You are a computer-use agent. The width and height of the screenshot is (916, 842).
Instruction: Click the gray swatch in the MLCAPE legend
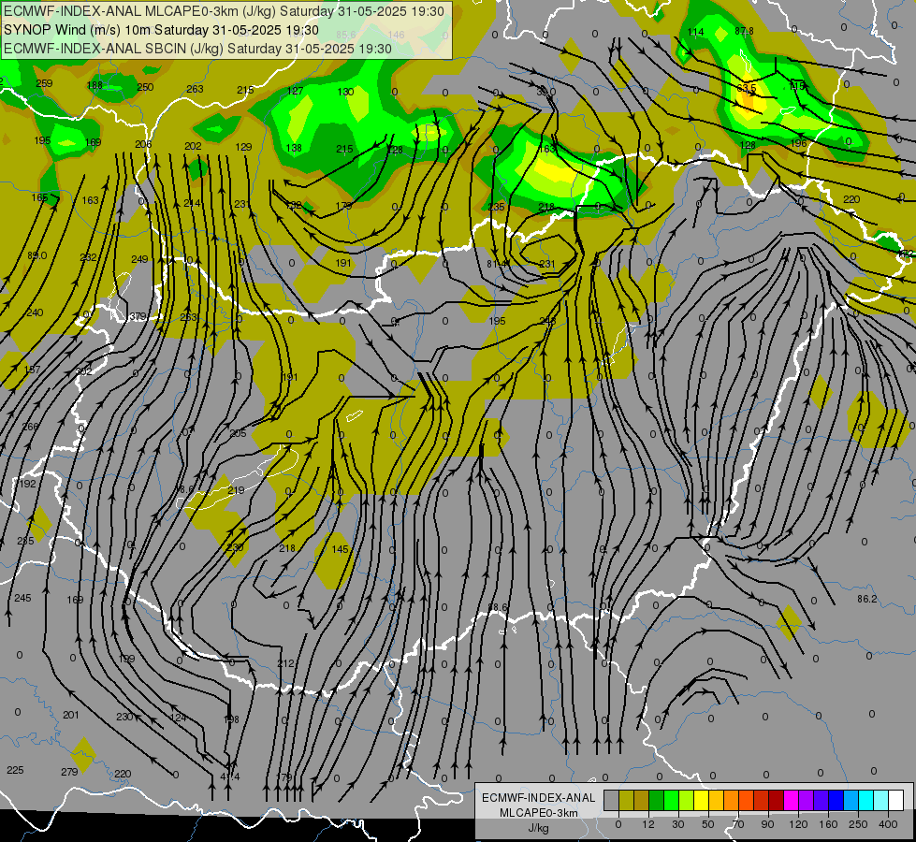612,800
